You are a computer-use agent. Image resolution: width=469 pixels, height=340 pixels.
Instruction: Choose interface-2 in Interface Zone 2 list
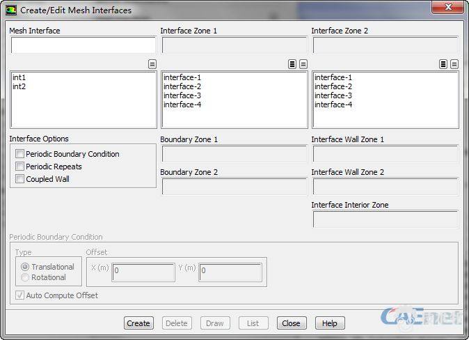[x=333, y=86]
